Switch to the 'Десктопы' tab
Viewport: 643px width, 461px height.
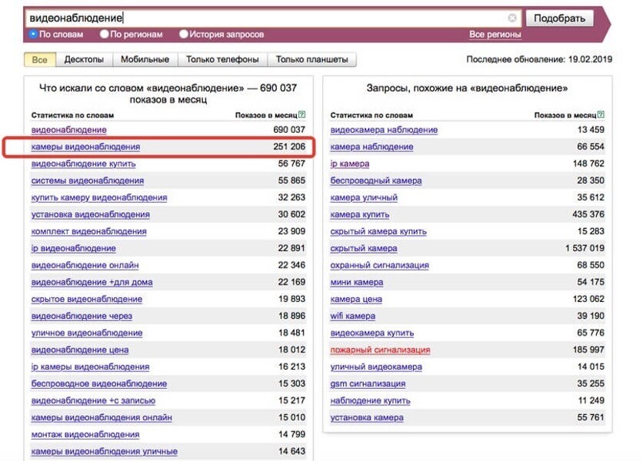point(84,59)
